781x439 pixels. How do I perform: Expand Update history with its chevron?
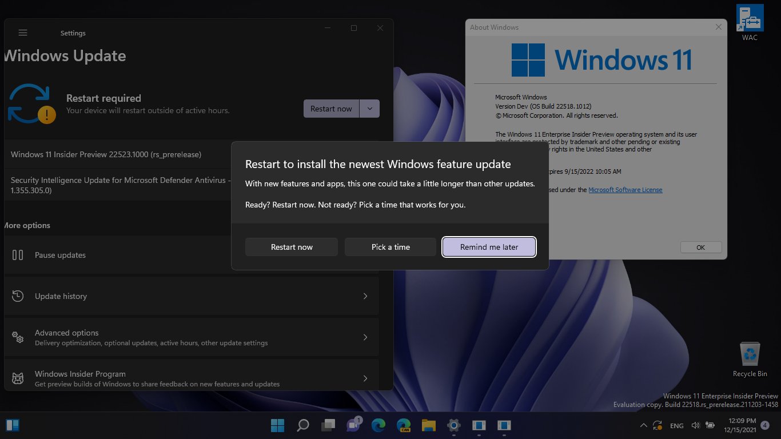pyautogui.click(x=365, y=296)
